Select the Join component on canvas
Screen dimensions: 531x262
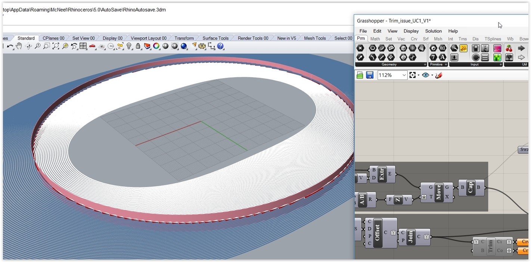(414, 237)
